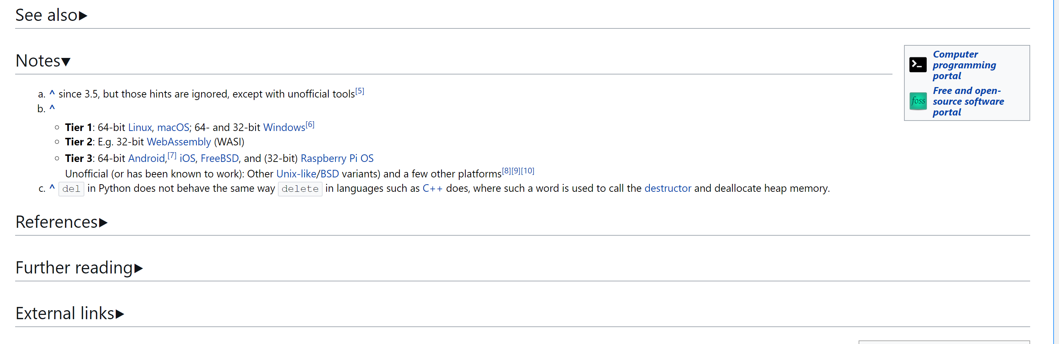Screen dimensions: 1059x344
Task: Open the destructor link
Action: [x=667, y=189]
